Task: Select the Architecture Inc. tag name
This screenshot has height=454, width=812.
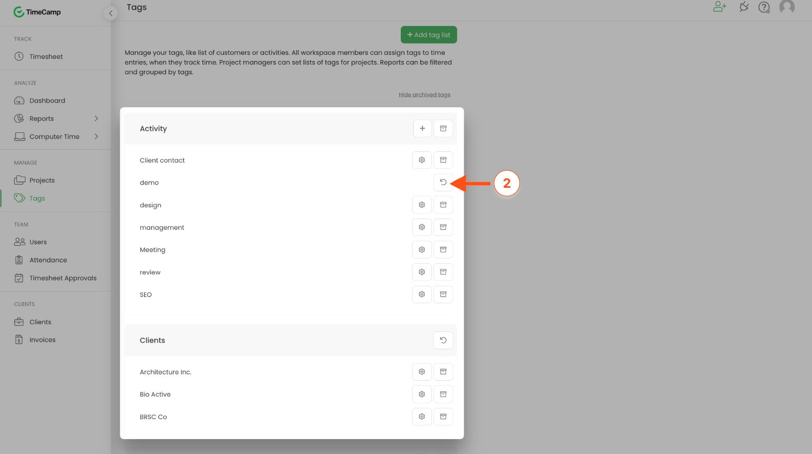Action: 166,372
